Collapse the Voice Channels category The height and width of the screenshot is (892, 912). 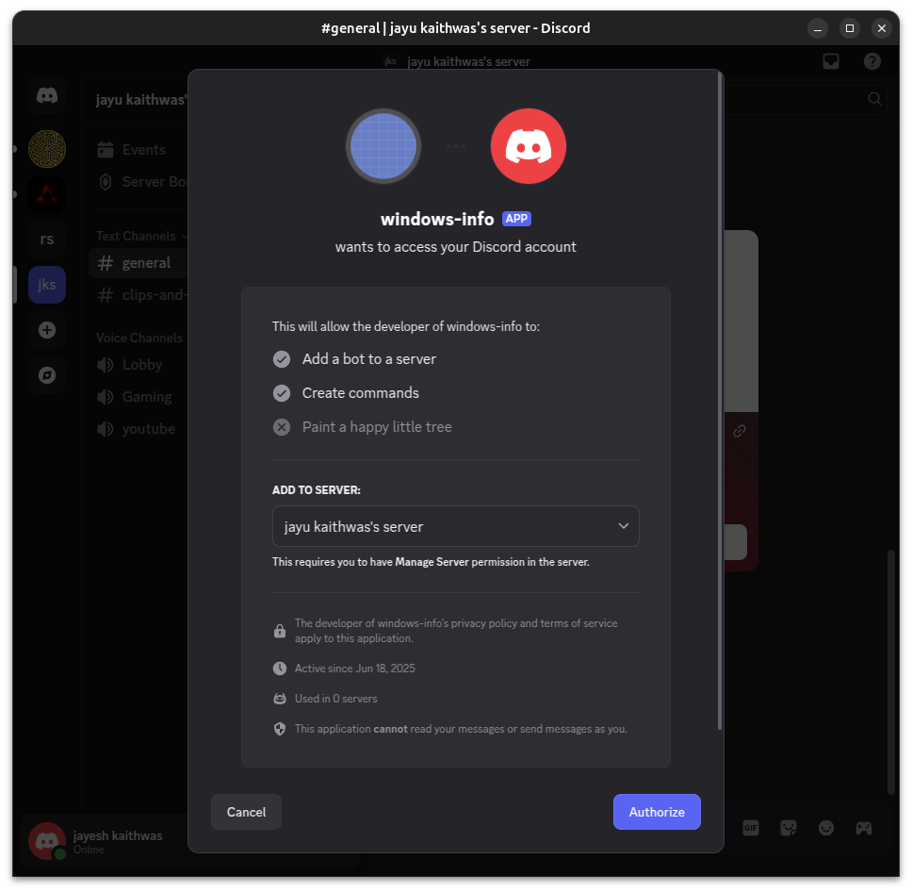pyautogui.click(x=139, y=338)
